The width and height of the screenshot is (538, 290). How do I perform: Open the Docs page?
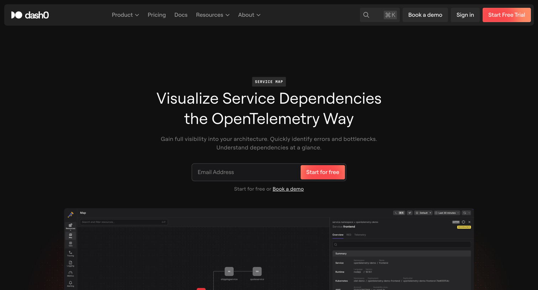pyautogui.click(x=181, y=15)
